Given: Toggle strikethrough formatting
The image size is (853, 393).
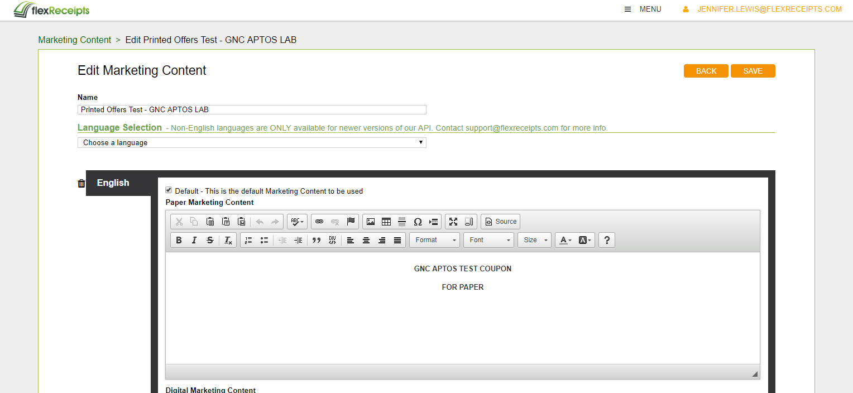Looking at the screenshot, I should pos(210,240).
